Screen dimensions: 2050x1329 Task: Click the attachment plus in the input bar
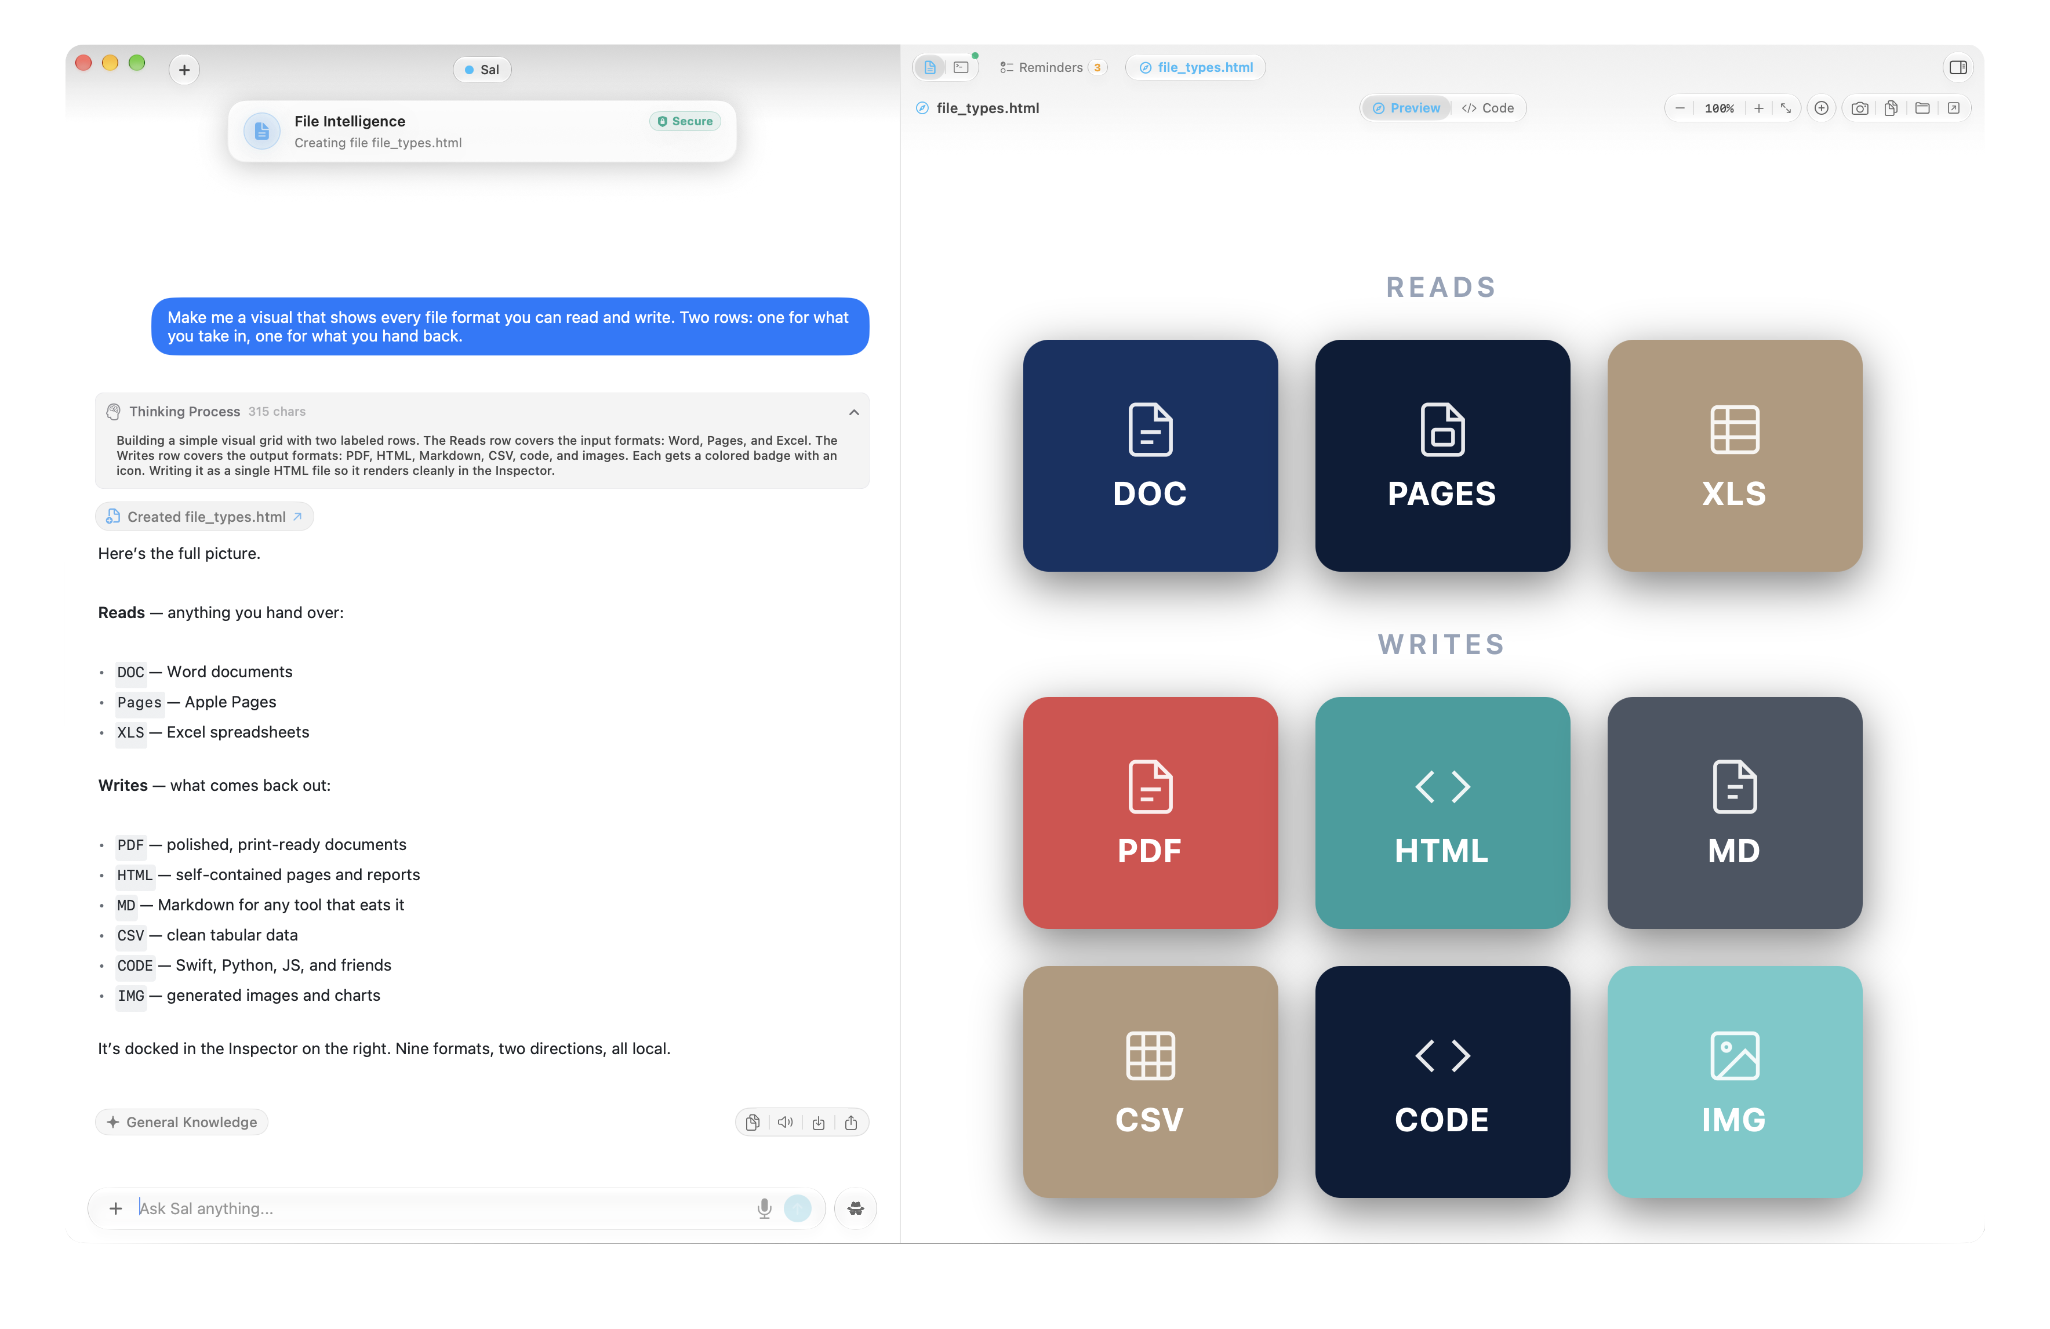(115, 1208)
